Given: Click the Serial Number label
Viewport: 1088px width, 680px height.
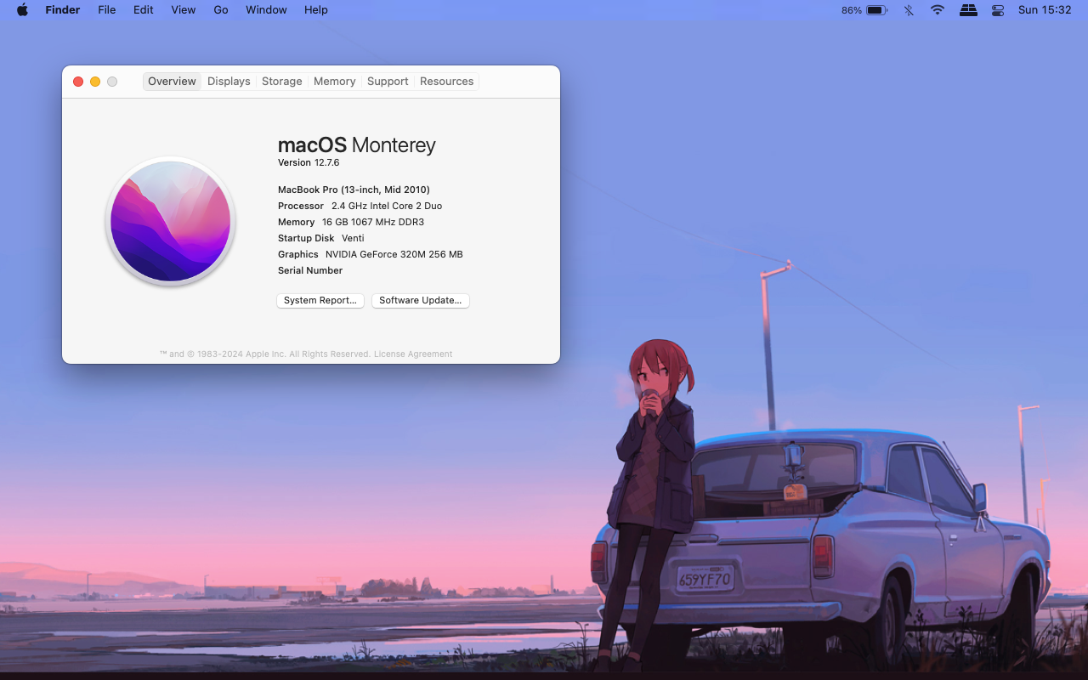Looking at the screenshot, I should pos(310,270).
